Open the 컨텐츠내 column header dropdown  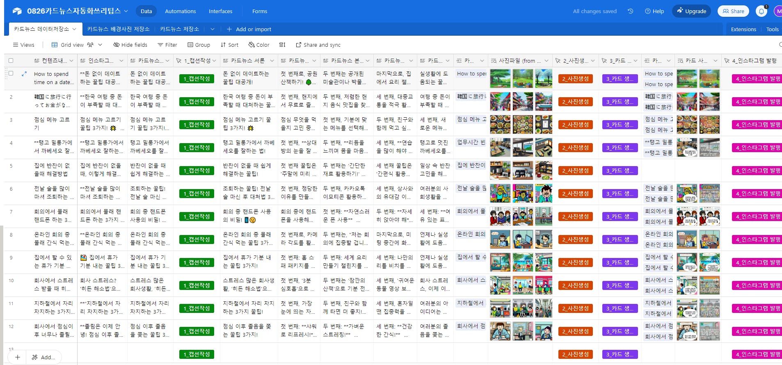(71, 61)
